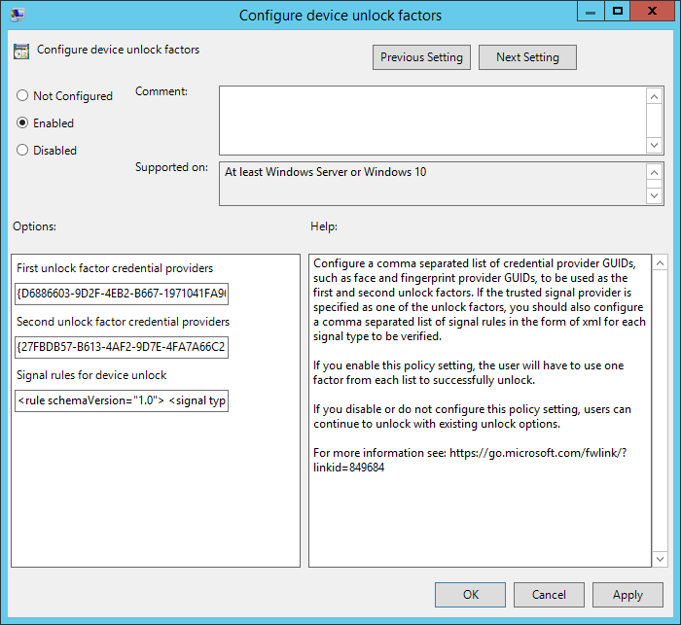Cancel the policy changes

pos(549,595)
